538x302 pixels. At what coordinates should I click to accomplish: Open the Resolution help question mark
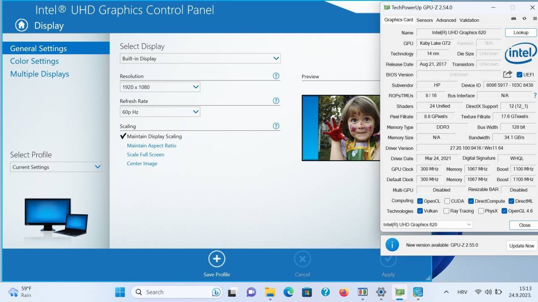(x=276, y=76)
